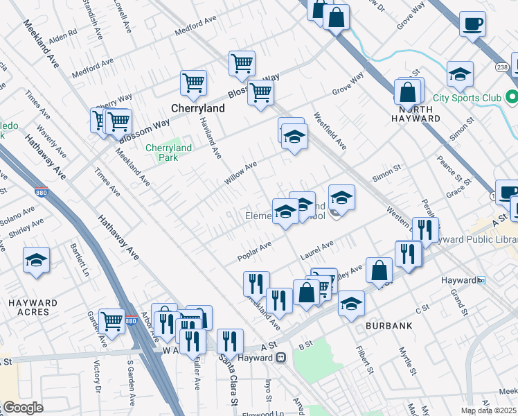Select the Cherryland Park label
The height and width of the screenshot is (416, 518).
pyautogui.click(x=168, y=152)
